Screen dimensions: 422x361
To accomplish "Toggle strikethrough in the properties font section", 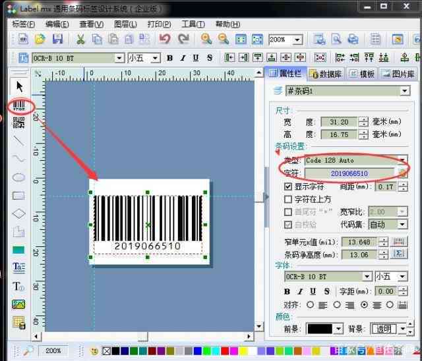I will coord(327,291).
